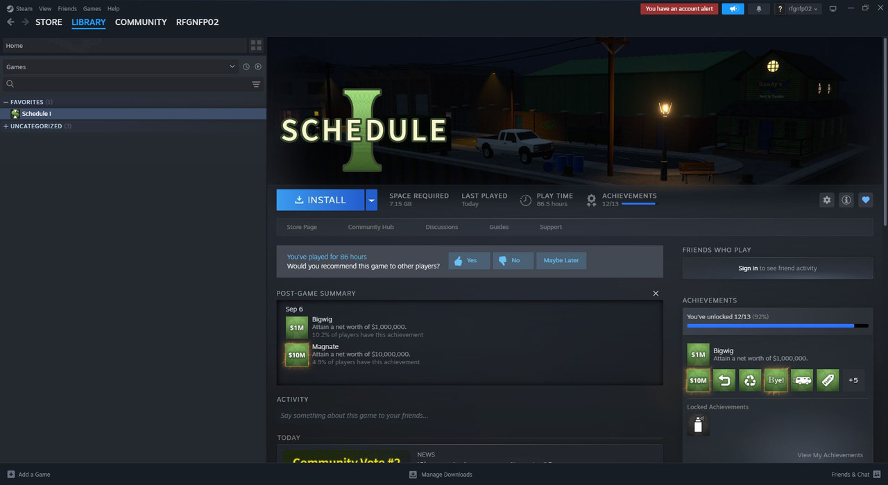Open the game's Store Page link
The width and height of the screenshot is (888, 485).
click(302, 227)
